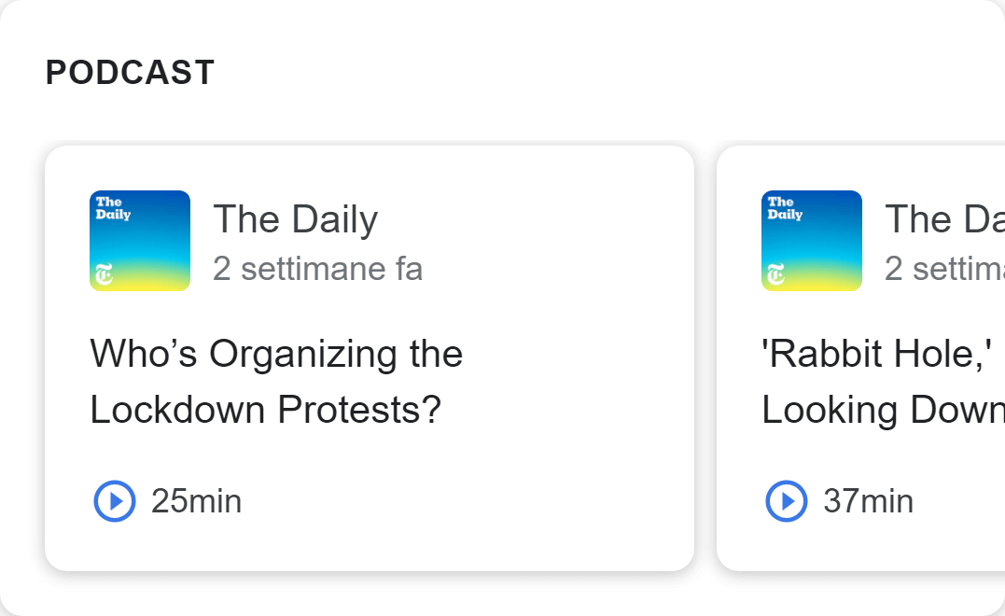
Task: Open the 'Rabbit Hole,' episode title
Action: click(877, 354)
